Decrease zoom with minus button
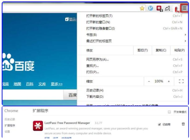Viewport: 190px width, 140px height. pyautogui.click(x=149, y=81)
